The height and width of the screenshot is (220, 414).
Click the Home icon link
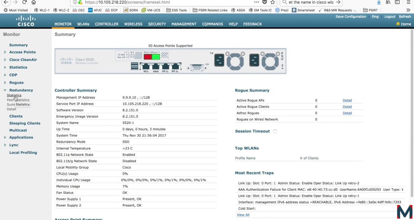coord(404,24)
